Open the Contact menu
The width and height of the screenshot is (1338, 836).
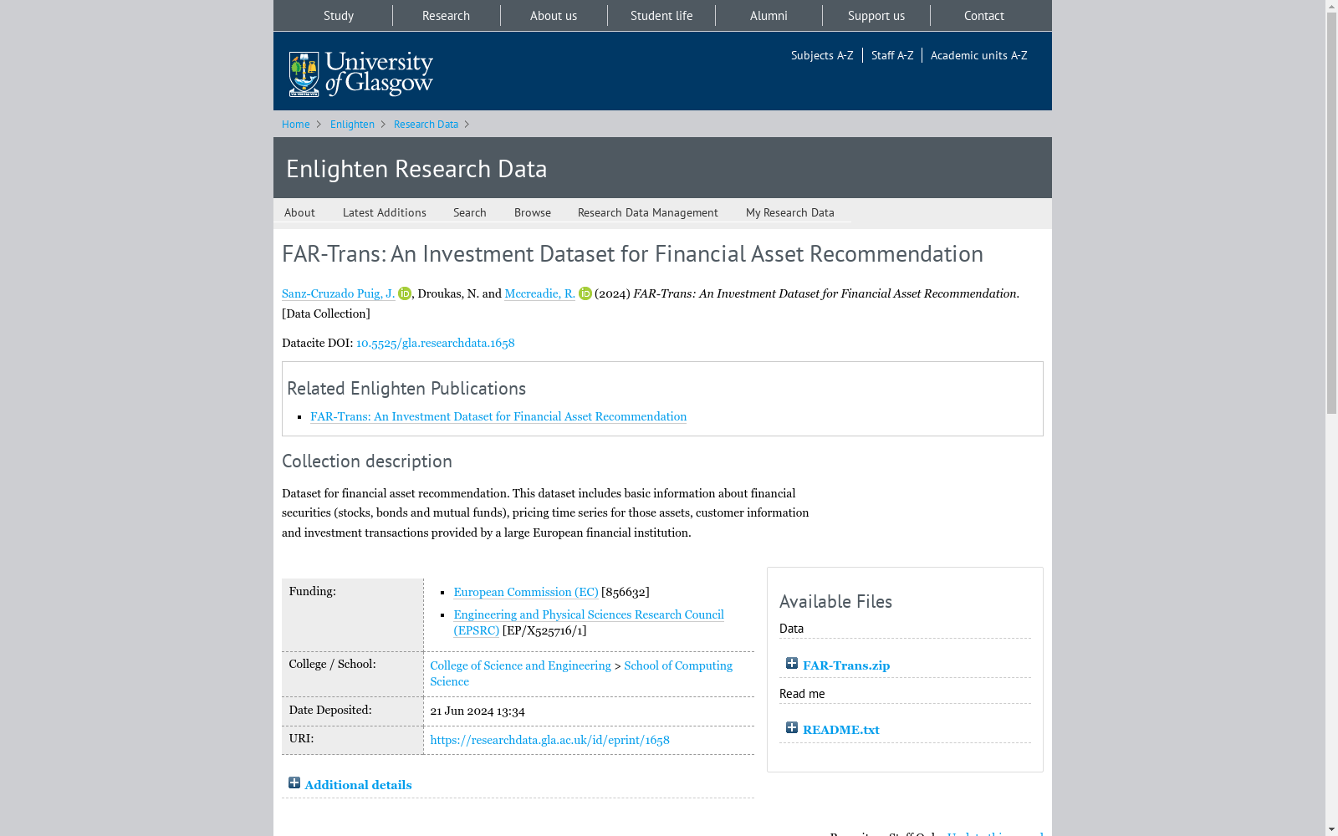(983, 16)
